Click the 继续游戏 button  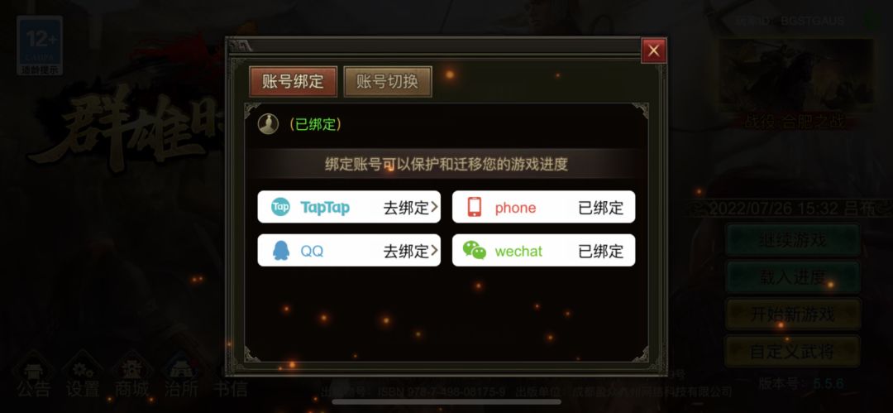coord(792,239)
